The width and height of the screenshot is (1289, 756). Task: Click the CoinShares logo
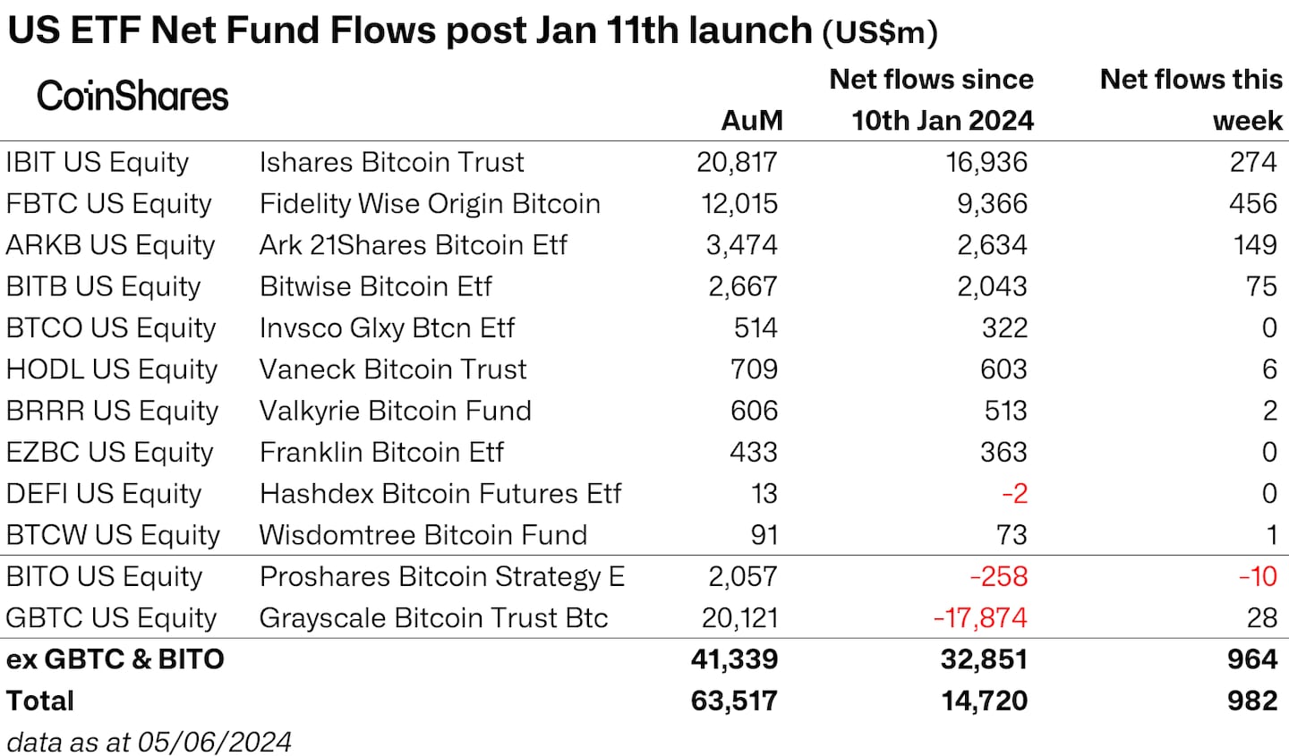click(x=132, y=97)
